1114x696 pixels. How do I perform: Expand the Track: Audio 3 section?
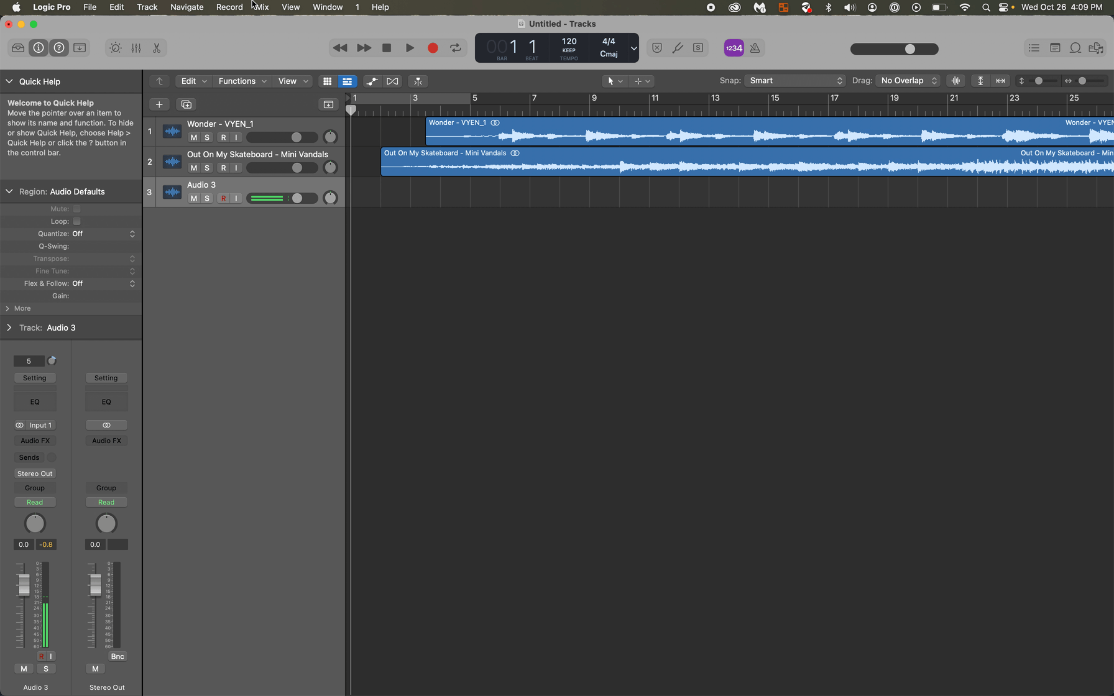9,327
